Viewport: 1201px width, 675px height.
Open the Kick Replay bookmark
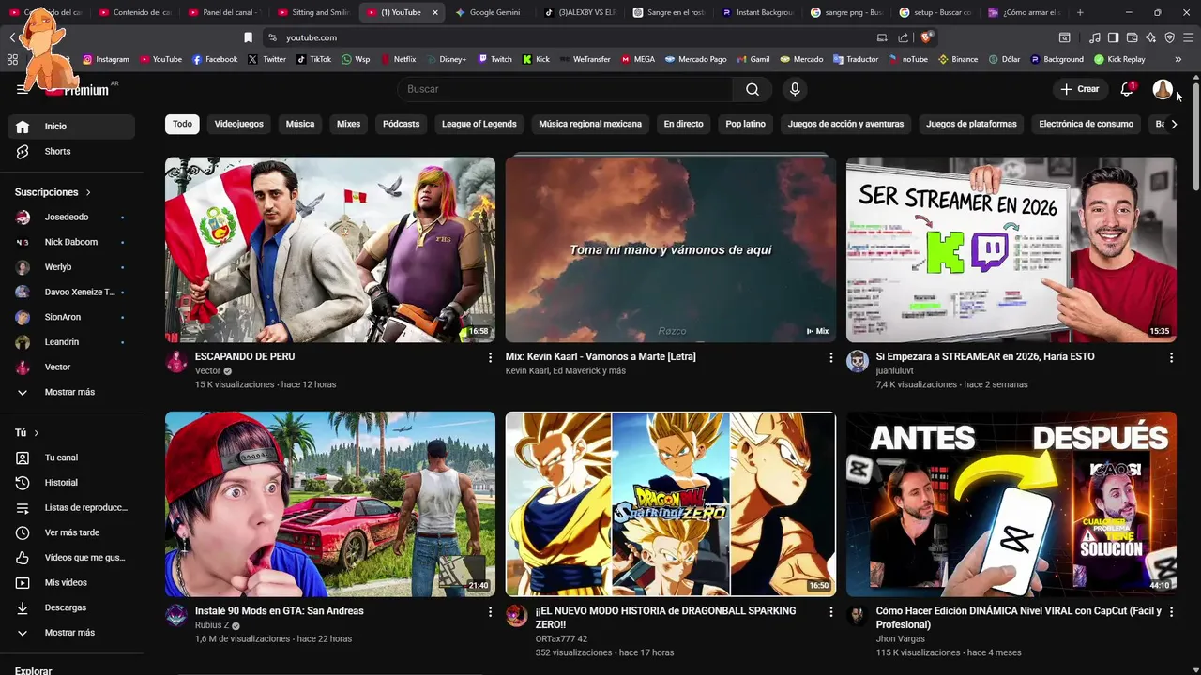1119,59
